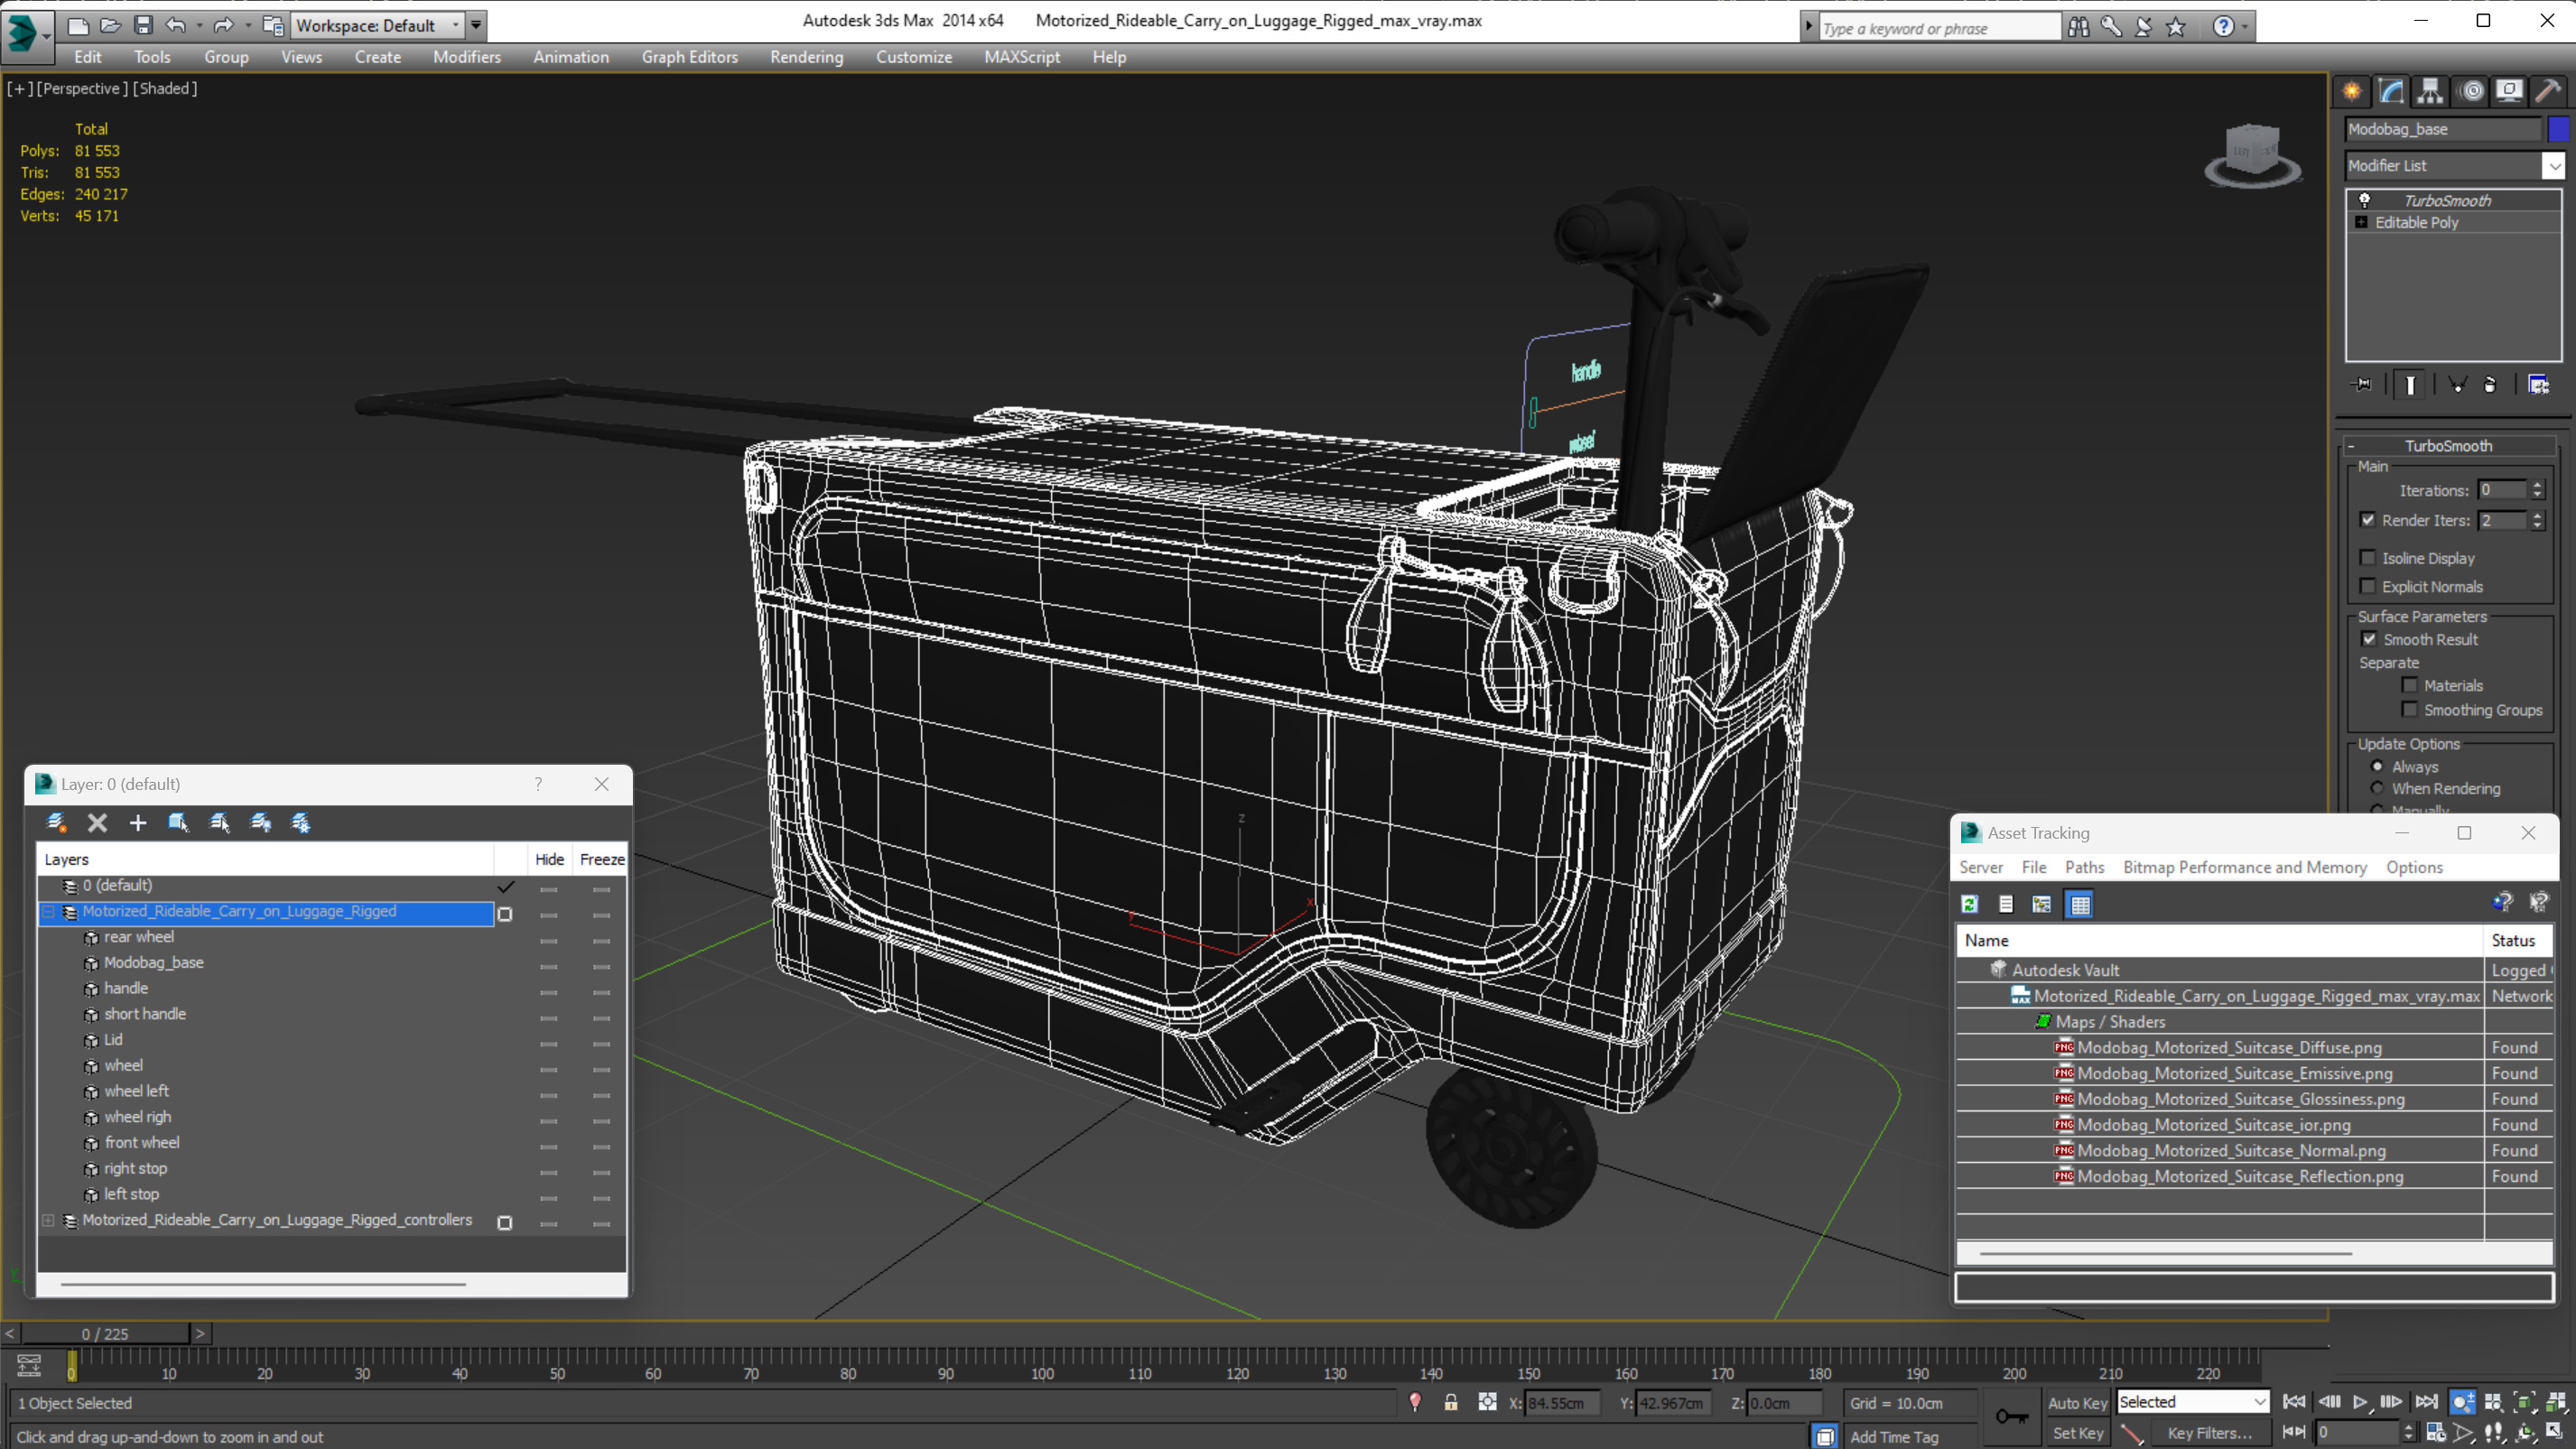The image size is (2576, 1449).
Task: Click Go to Start playback button
Action: coord(2295,1402)
